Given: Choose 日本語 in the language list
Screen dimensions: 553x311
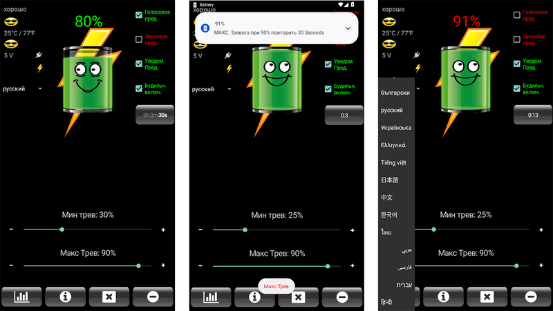Looking at the screenshot, I should pos(390,180).
